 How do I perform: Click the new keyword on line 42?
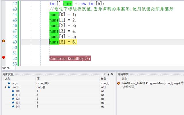tap(83, 4)
